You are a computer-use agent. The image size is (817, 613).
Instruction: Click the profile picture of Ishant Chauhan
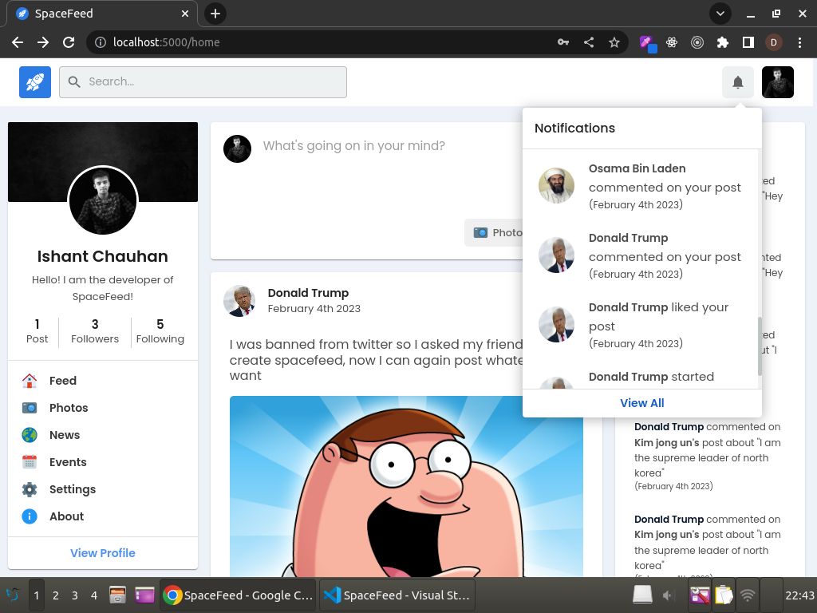103,200
